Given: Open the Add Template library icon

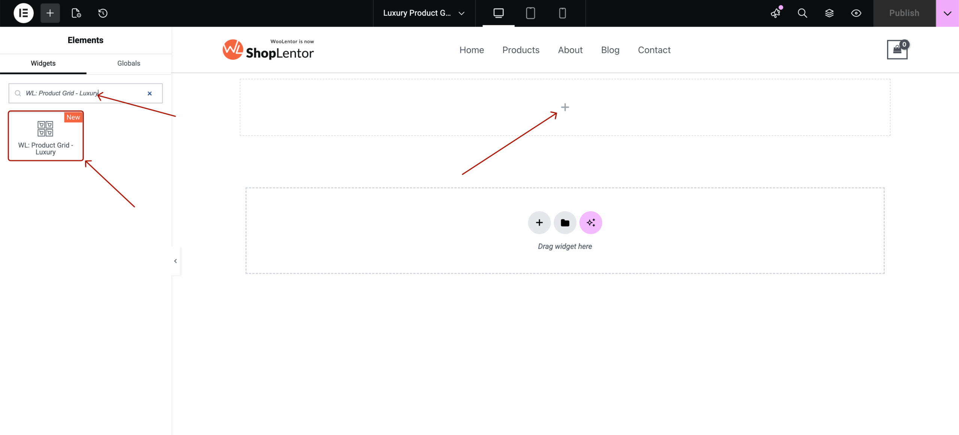Looking at the screenshot, I should coord(76,13).
